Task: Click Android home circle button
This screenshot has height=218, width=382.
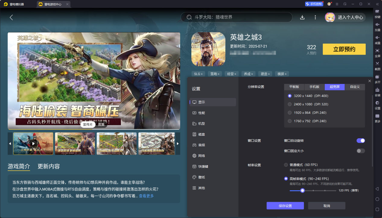Action: tap(377, 199)
